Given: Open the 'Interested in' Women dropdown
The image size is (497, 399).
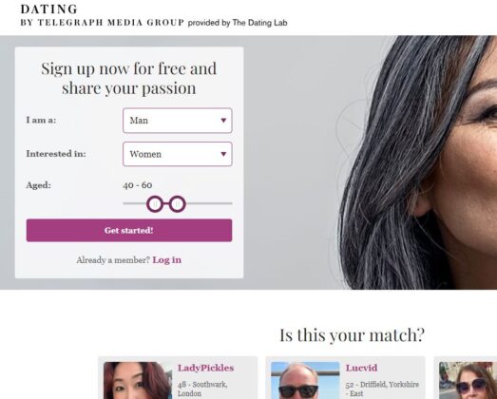Looking at the screenshot, I should 177,154.
